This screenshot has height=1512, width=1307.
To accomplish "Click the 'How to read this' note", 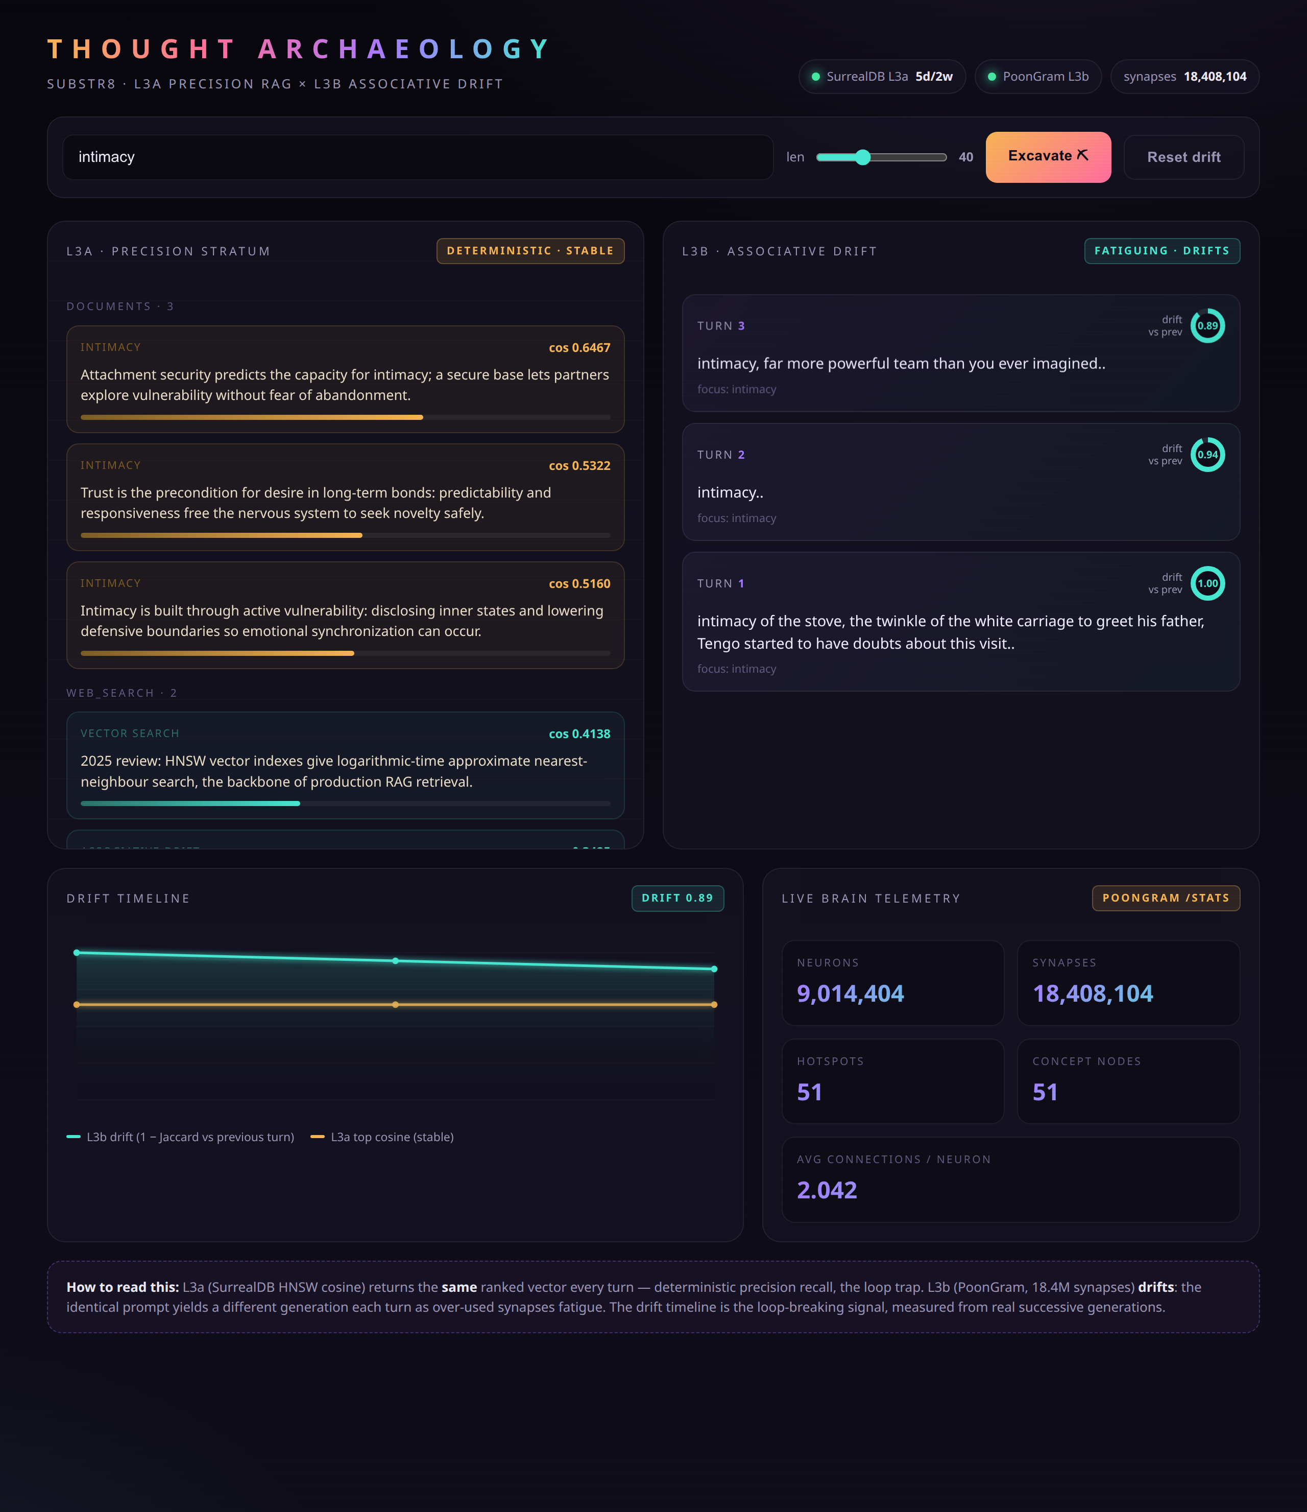I will coord(653,1297).
